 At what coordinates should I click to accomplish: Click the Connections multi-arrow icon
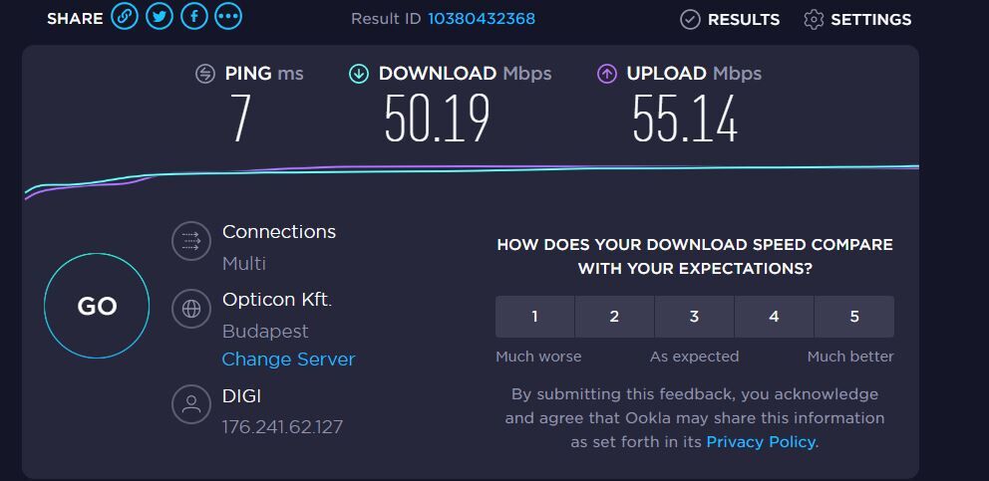(x=191, y=241)
